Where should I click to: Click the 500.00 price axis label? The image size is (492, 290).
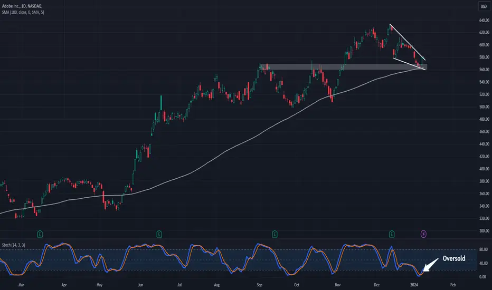pyautogui.click(x=484, y=107)
